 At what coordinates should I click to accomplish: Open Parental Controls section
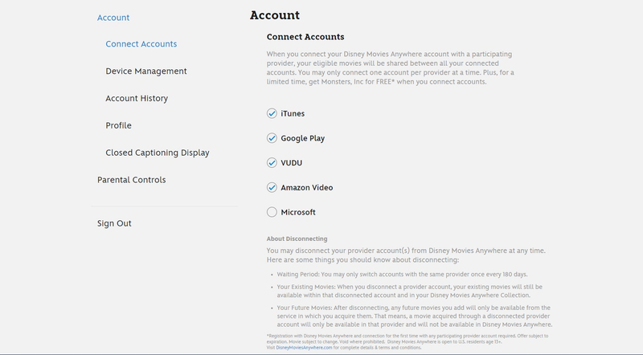131,180
